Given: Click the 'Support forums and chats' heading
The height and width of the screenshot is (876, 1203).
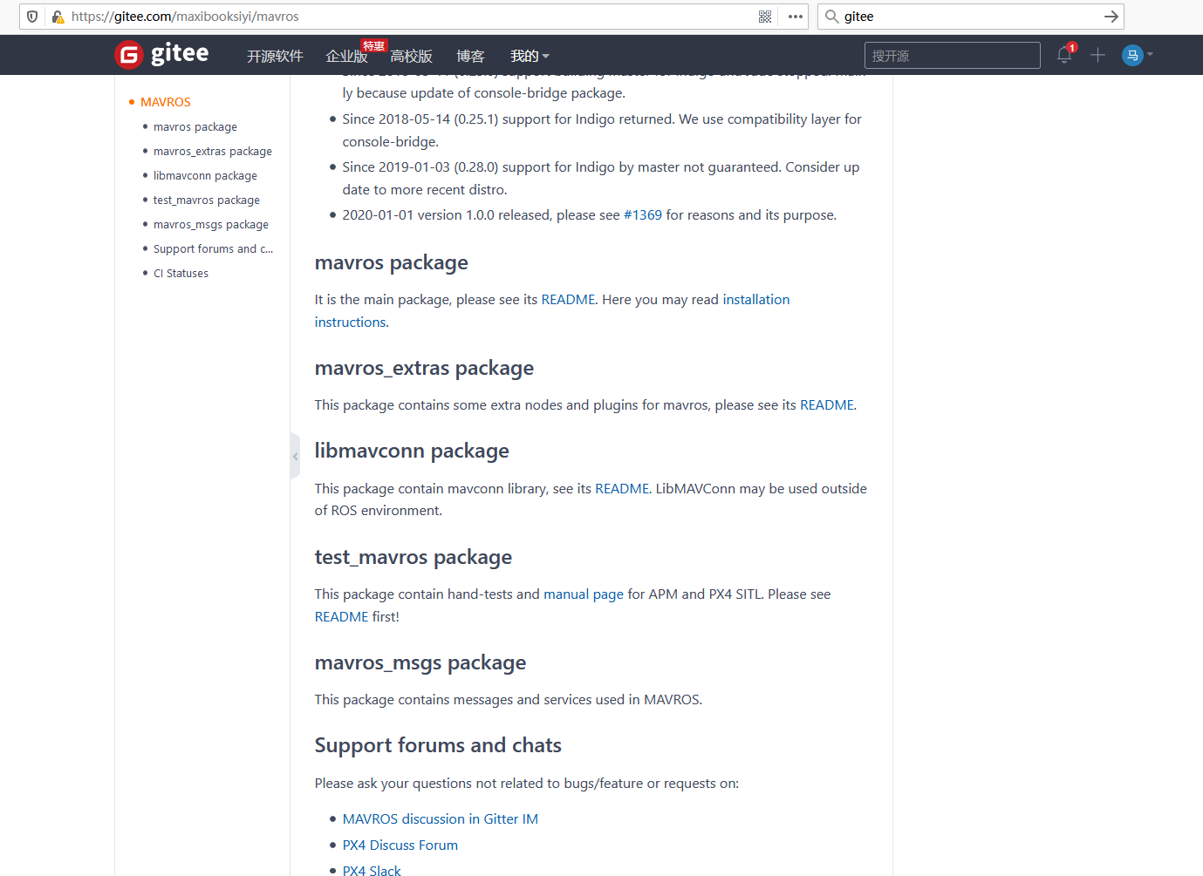Looking at the screenshot, I should click(x=438, y=745).
